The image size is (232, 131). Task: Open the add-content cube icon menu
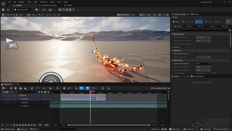point(37,10)
